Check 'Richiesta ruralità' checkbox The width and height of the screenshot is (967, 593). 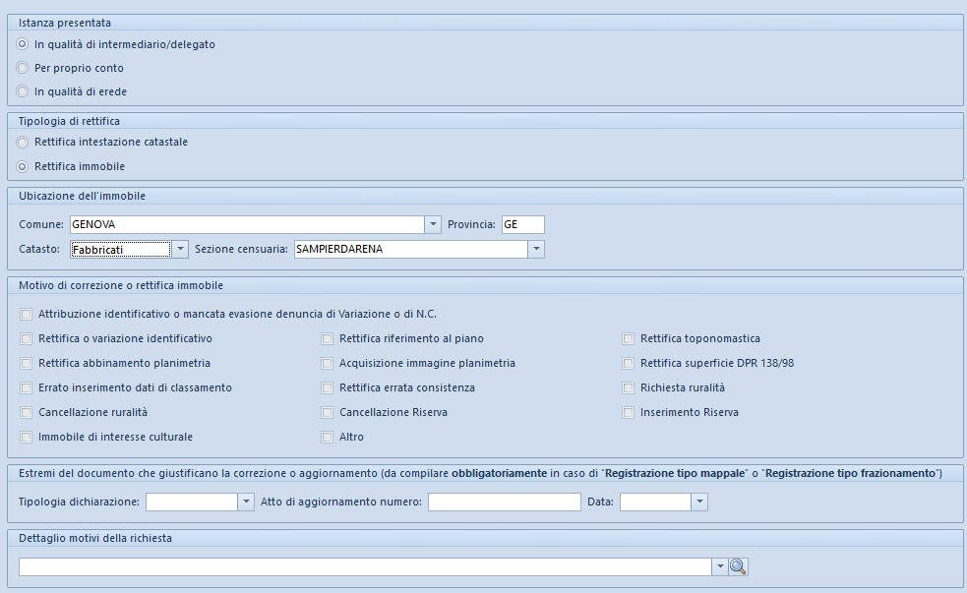pos(629,388)
